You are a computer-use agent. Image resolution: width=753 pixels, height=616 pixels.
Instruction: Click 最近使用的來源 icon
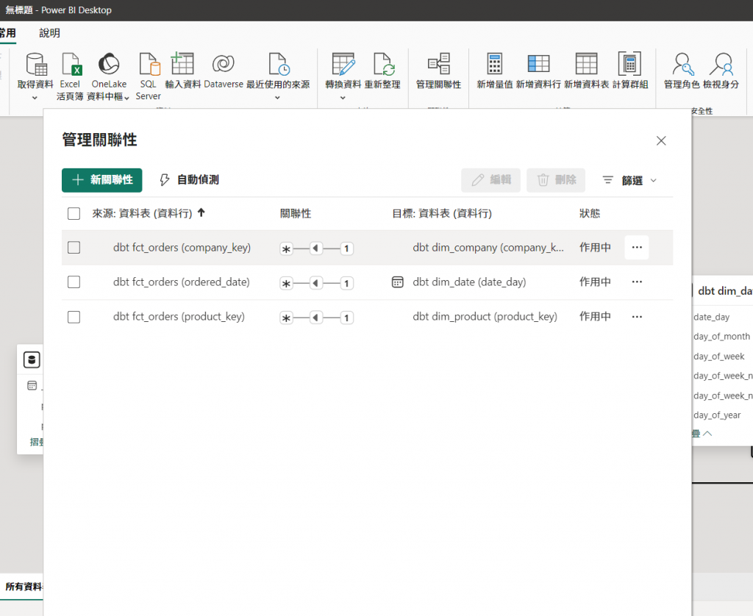coord(279,65)
